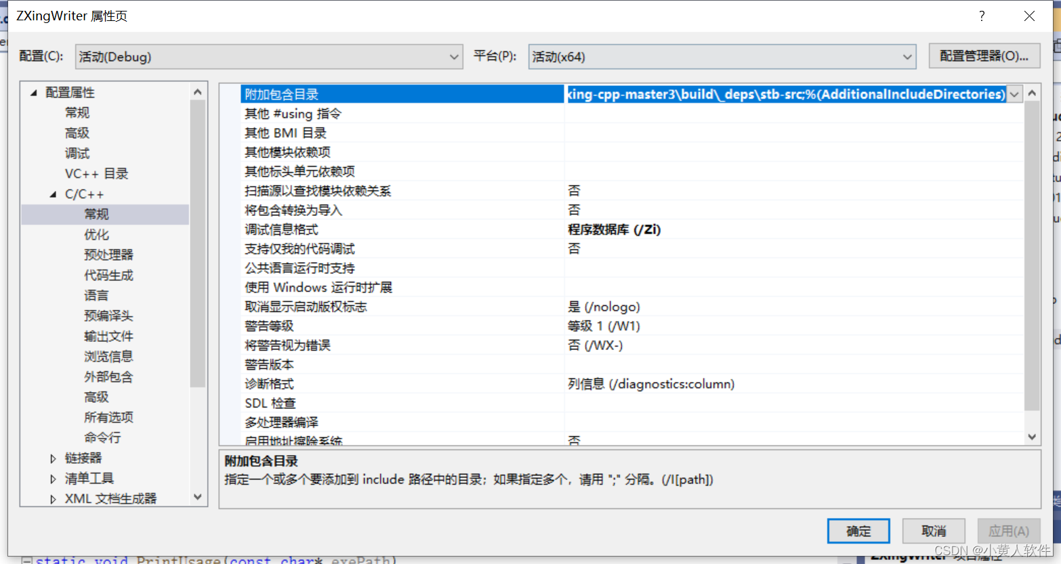Expand the 链接器 tree node
The image size is (1061, 564).
54,458
